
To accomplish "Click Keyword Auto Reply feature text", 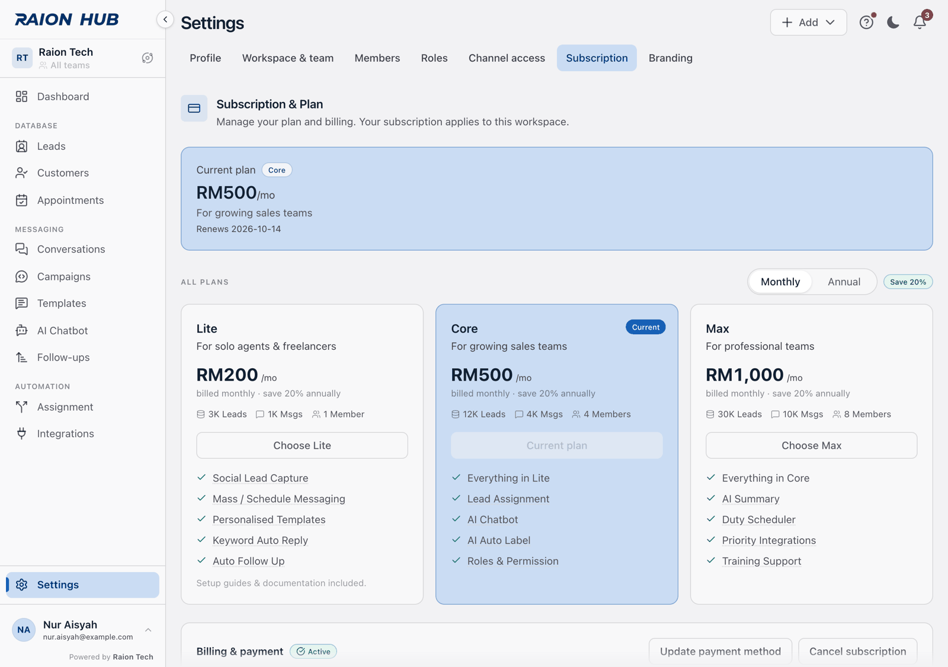I will click(260, 541).
